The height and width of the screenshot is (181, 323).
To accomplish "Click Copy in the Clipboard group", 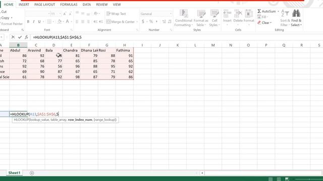I will [6, 18].
